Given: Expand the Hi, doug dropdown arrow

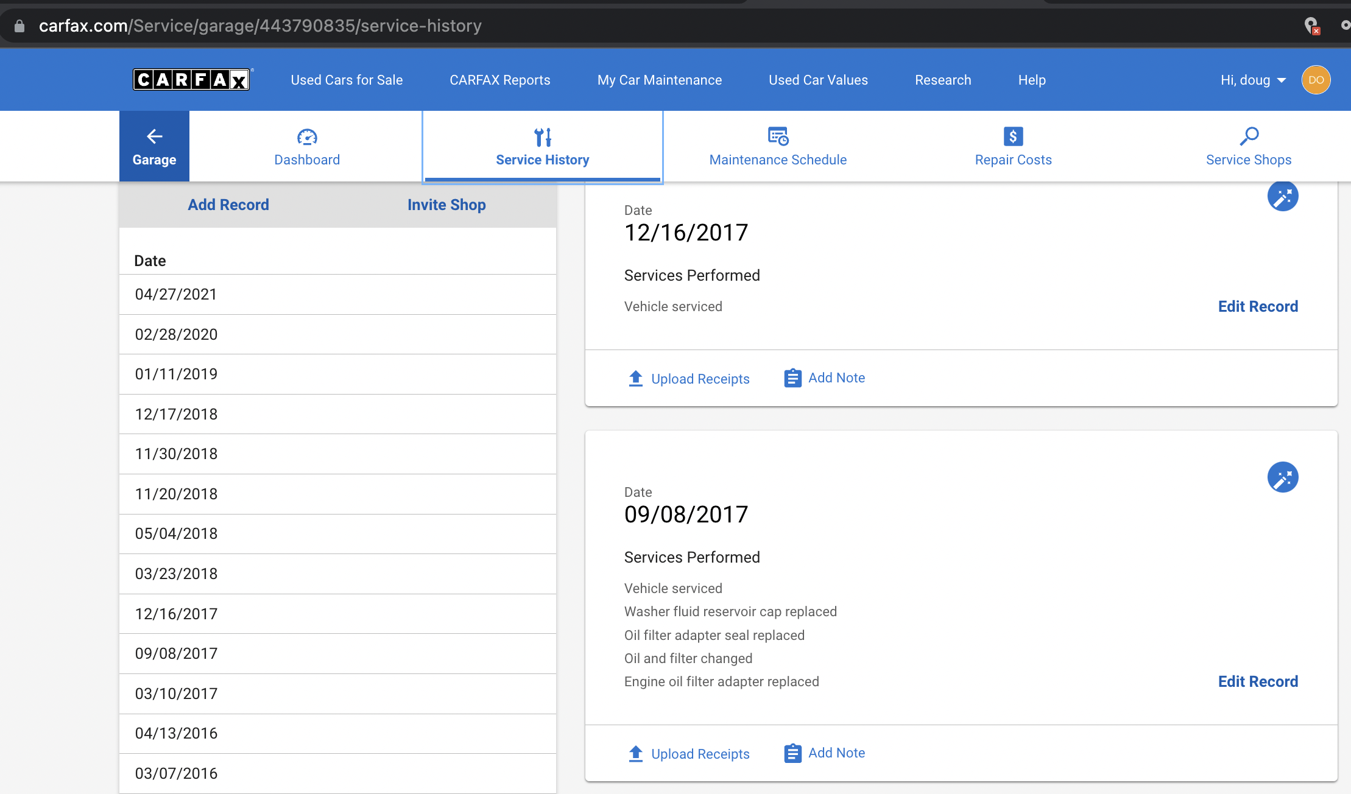Looking at the screenshot, I should click(x=1282, y=80).
